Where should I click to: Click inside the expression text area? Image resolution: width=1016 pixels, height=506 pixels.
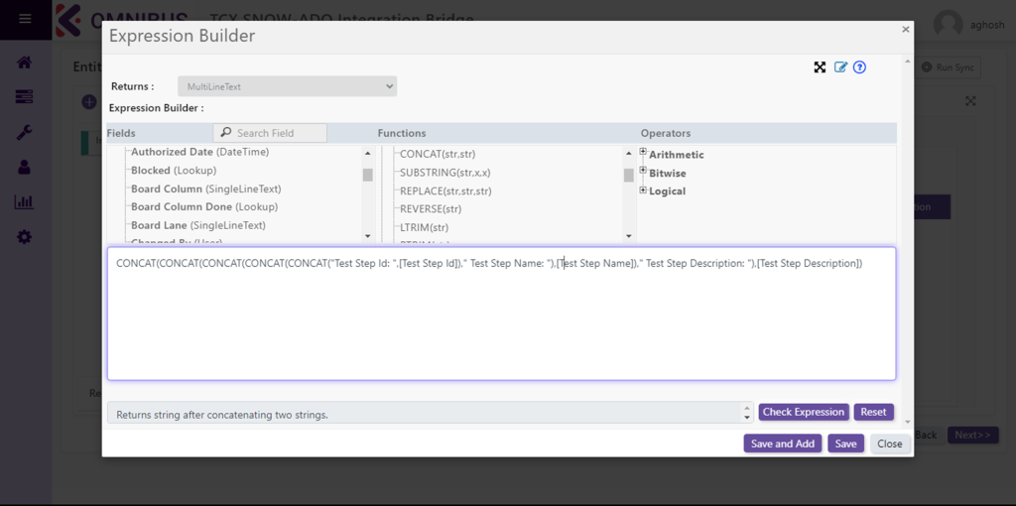[501, 327]
